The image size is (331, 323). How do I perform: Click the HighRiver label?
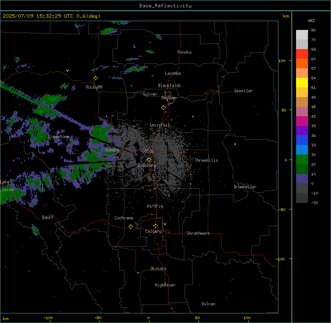(165, 285)
